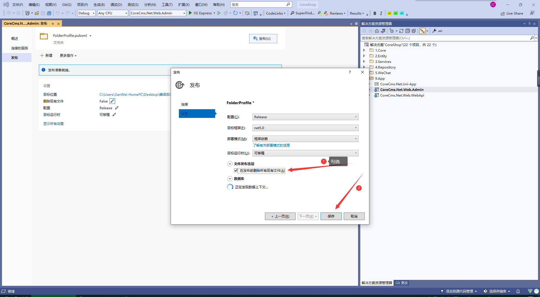
Task: Open the net5.0 target framework dropdown
Action: 305,128
